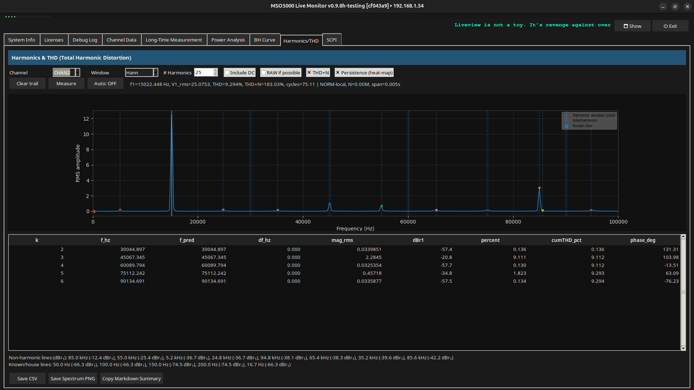Screen dimensions: 694x390
Task: Uncheck Persistence (heat-map) option
Action: 338,73
